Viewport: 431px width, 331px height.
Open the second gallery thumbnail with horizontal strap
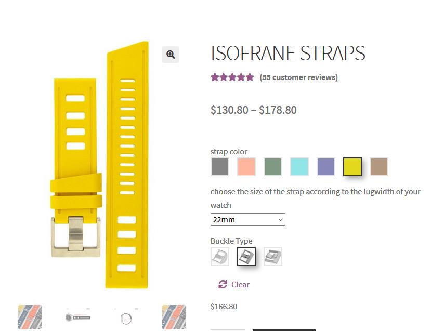click(x=78, y=317)
